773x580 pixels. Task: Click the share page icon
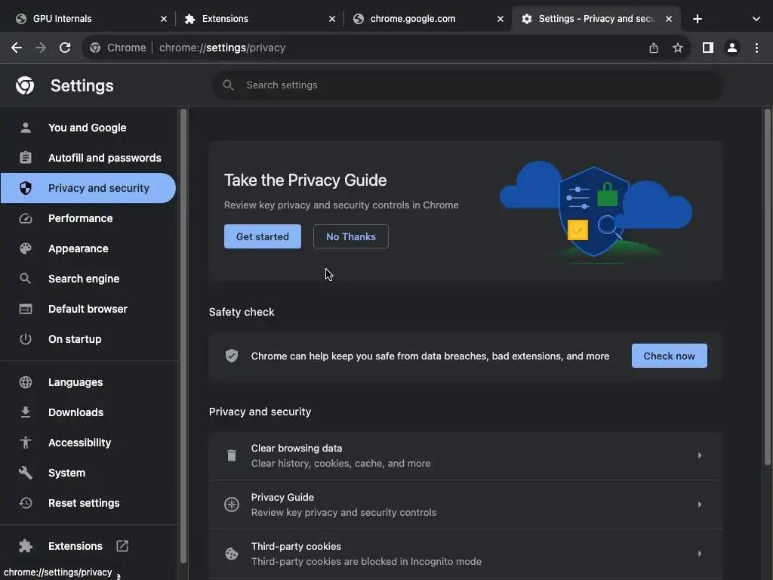pos(654,48)
